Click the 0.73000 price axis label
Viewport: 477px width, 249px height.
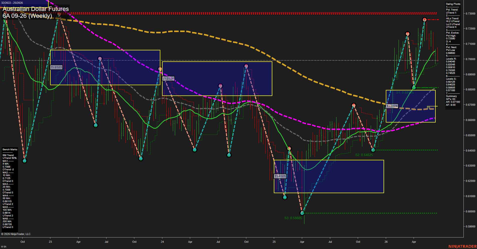pos(470,14)
